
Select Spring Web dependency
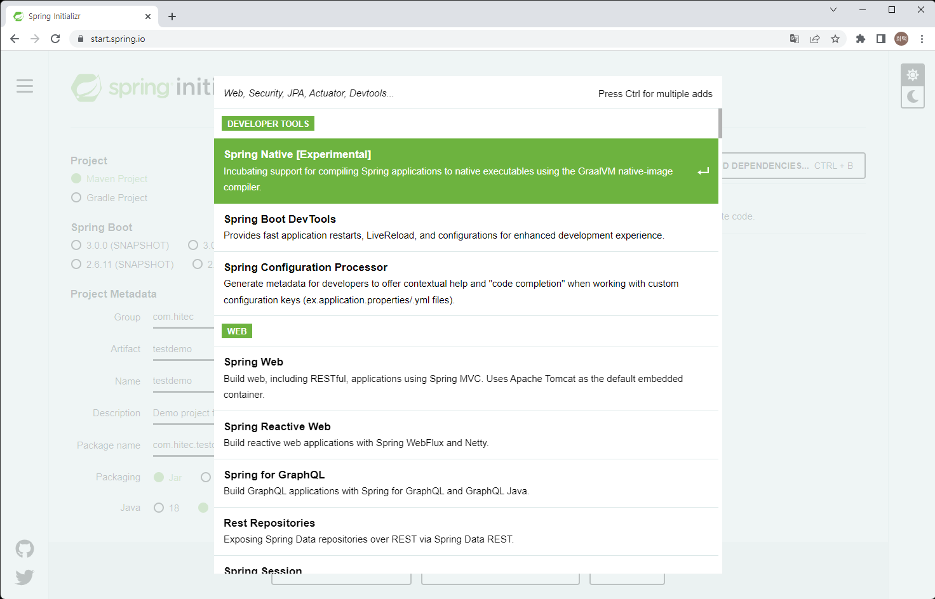(466, 378)
